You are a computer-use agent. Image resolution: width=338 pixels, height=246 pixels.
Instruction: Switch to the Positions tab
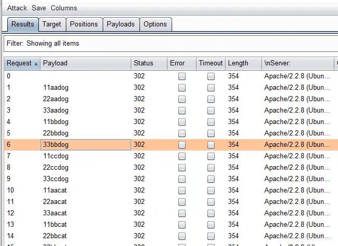click(x=83, y=24)
